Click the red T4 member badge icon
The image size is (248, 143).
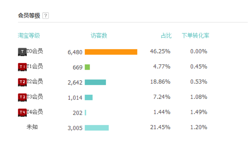tap(22, 112)
